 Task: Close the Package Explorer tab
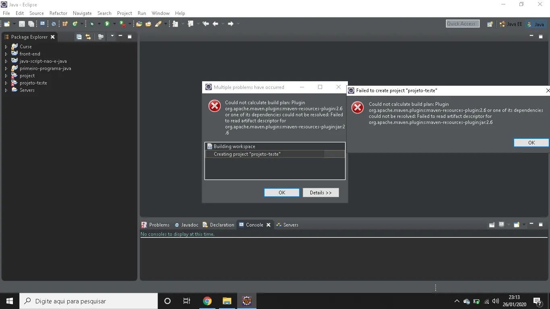(53, 37)
